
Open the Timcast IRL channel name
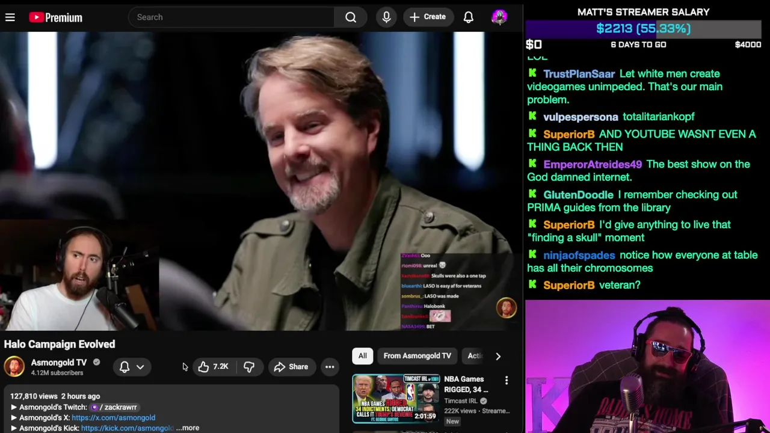[461, 401]
